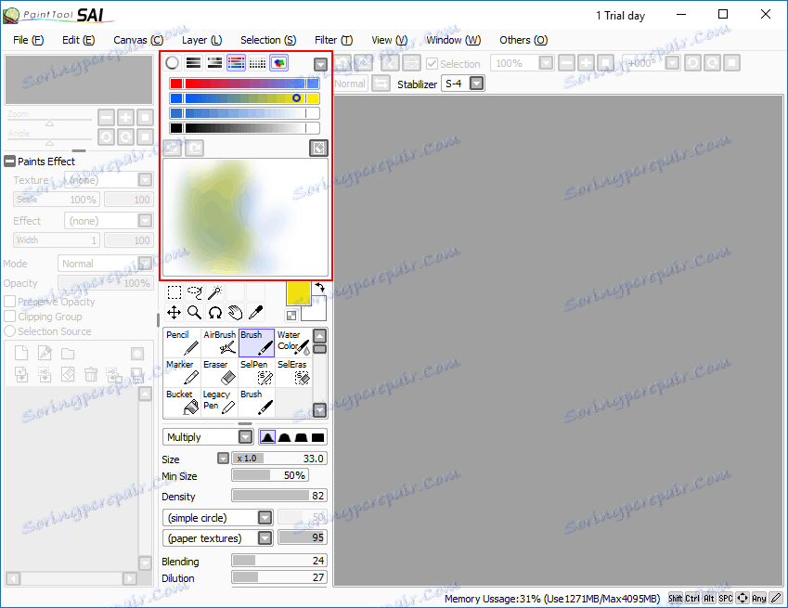Open the Layer menu

click(x=201, y=40)
